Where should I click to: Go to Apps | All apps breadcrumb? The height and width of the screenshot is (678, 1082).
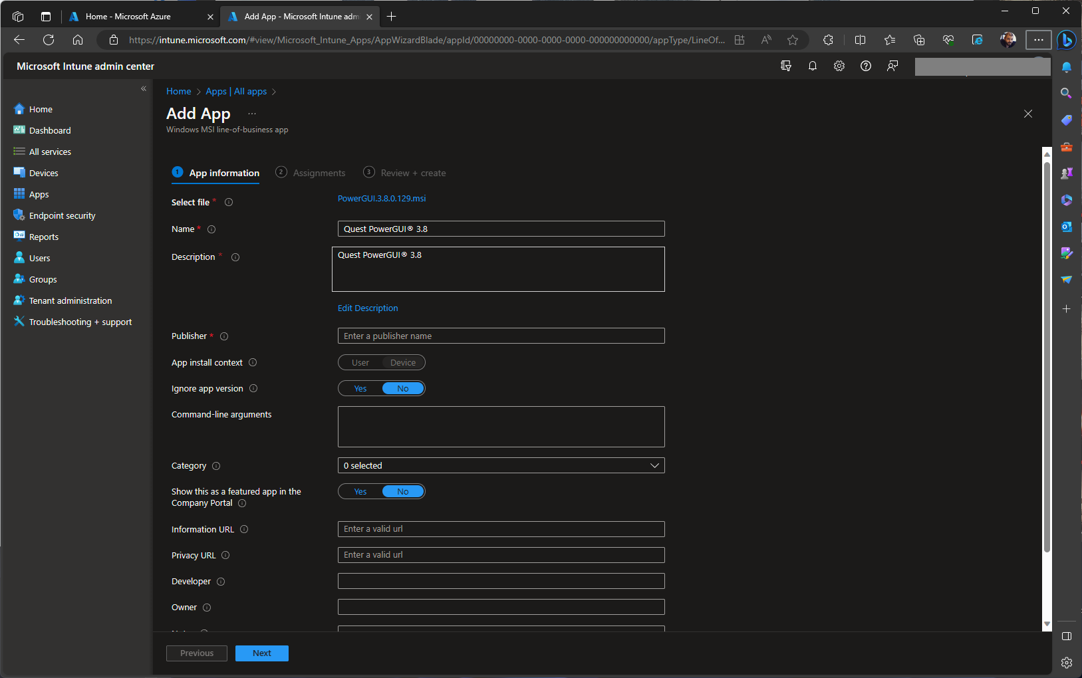click(x=236, y=91)
